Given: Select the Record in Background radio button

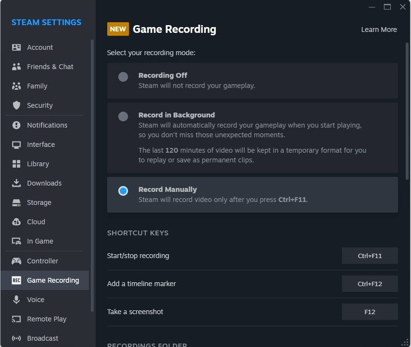Looking at the screenshot, I should [123, 116].
